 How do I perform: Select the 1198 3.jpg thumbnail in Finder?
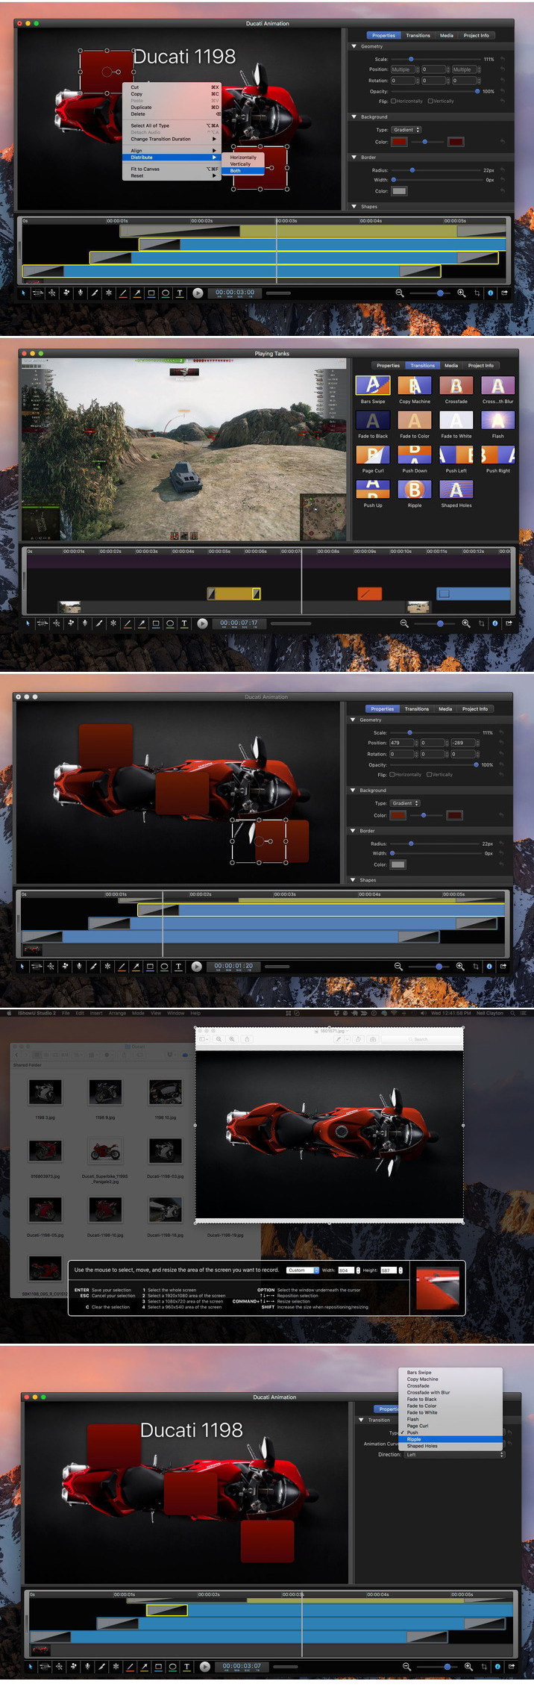tap(45, 1092)
